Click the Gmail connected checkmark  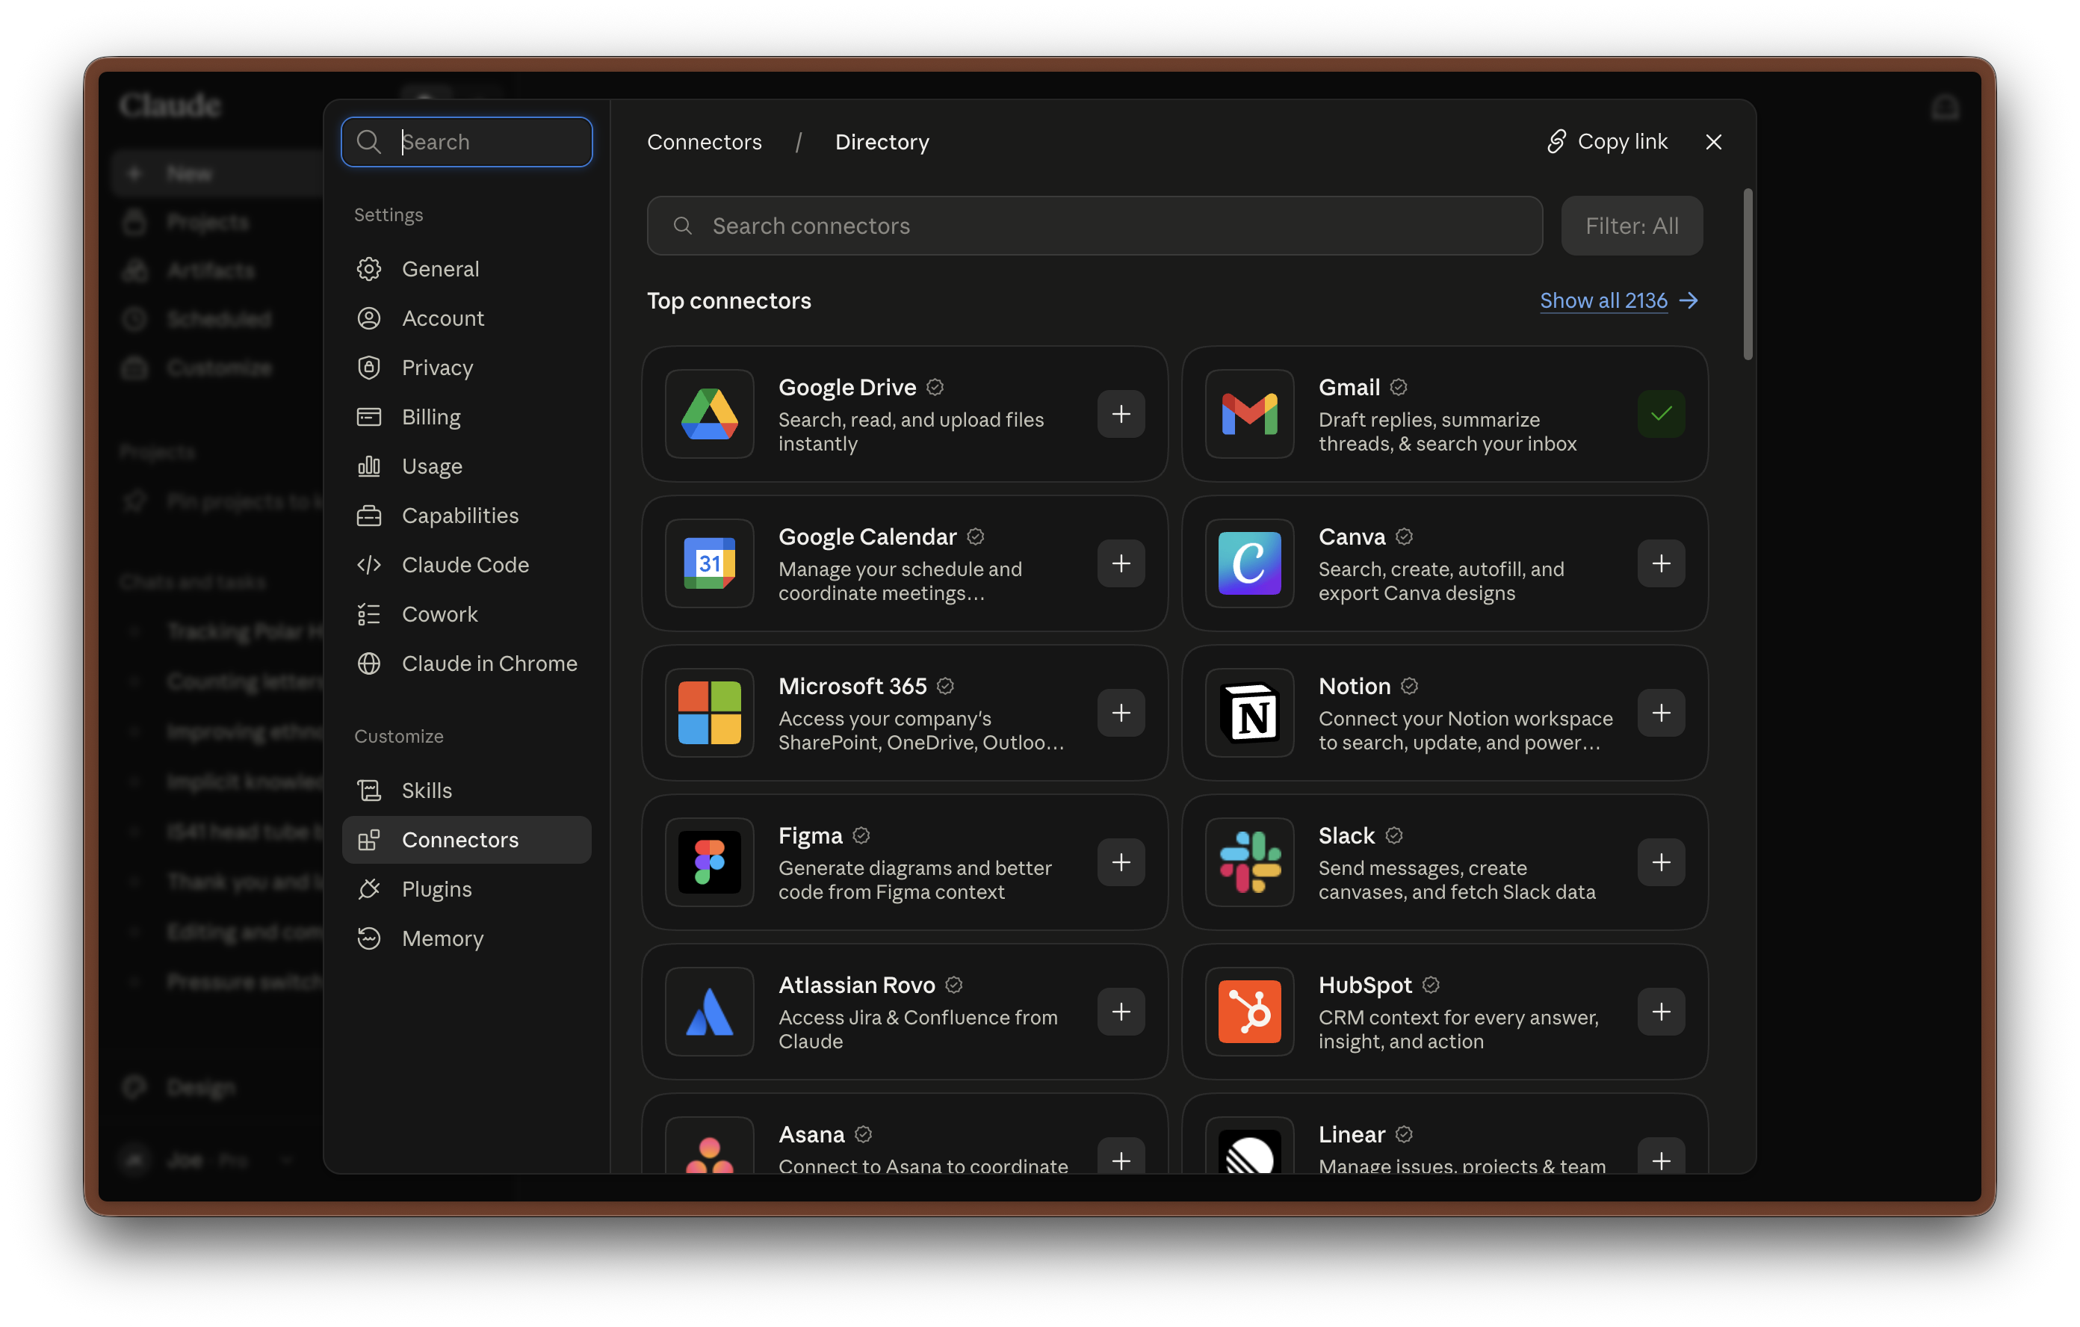pos(1660,414)
